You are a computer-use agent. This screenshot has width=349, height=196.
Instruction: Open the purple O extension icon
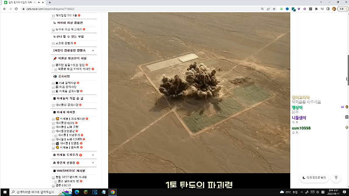click(x=305, y=9)
